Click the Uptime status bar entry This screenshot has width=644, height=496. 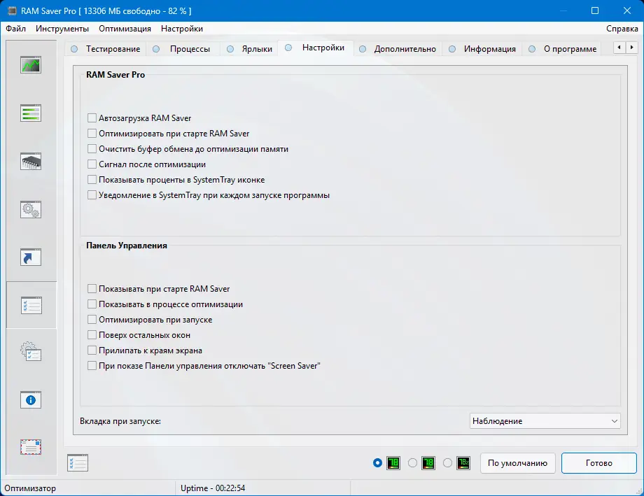click(213, 488)
